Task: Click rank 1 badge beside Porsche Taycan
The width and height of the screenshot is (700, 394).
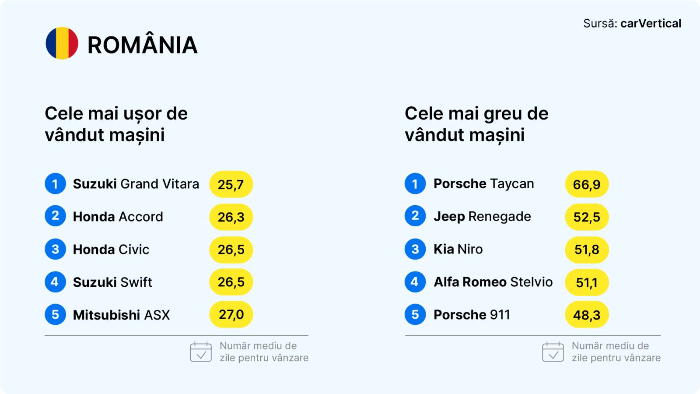Action: pos(415,184)
